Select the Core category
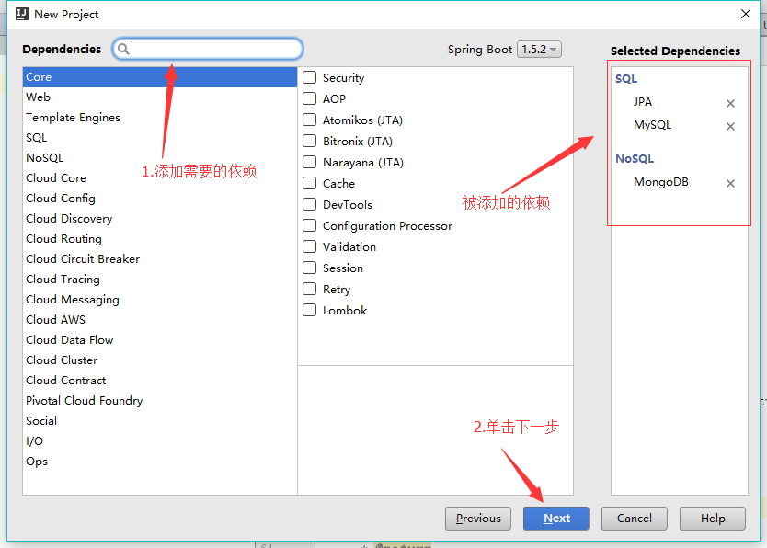767x548 pixels. [x=160, y=76]
